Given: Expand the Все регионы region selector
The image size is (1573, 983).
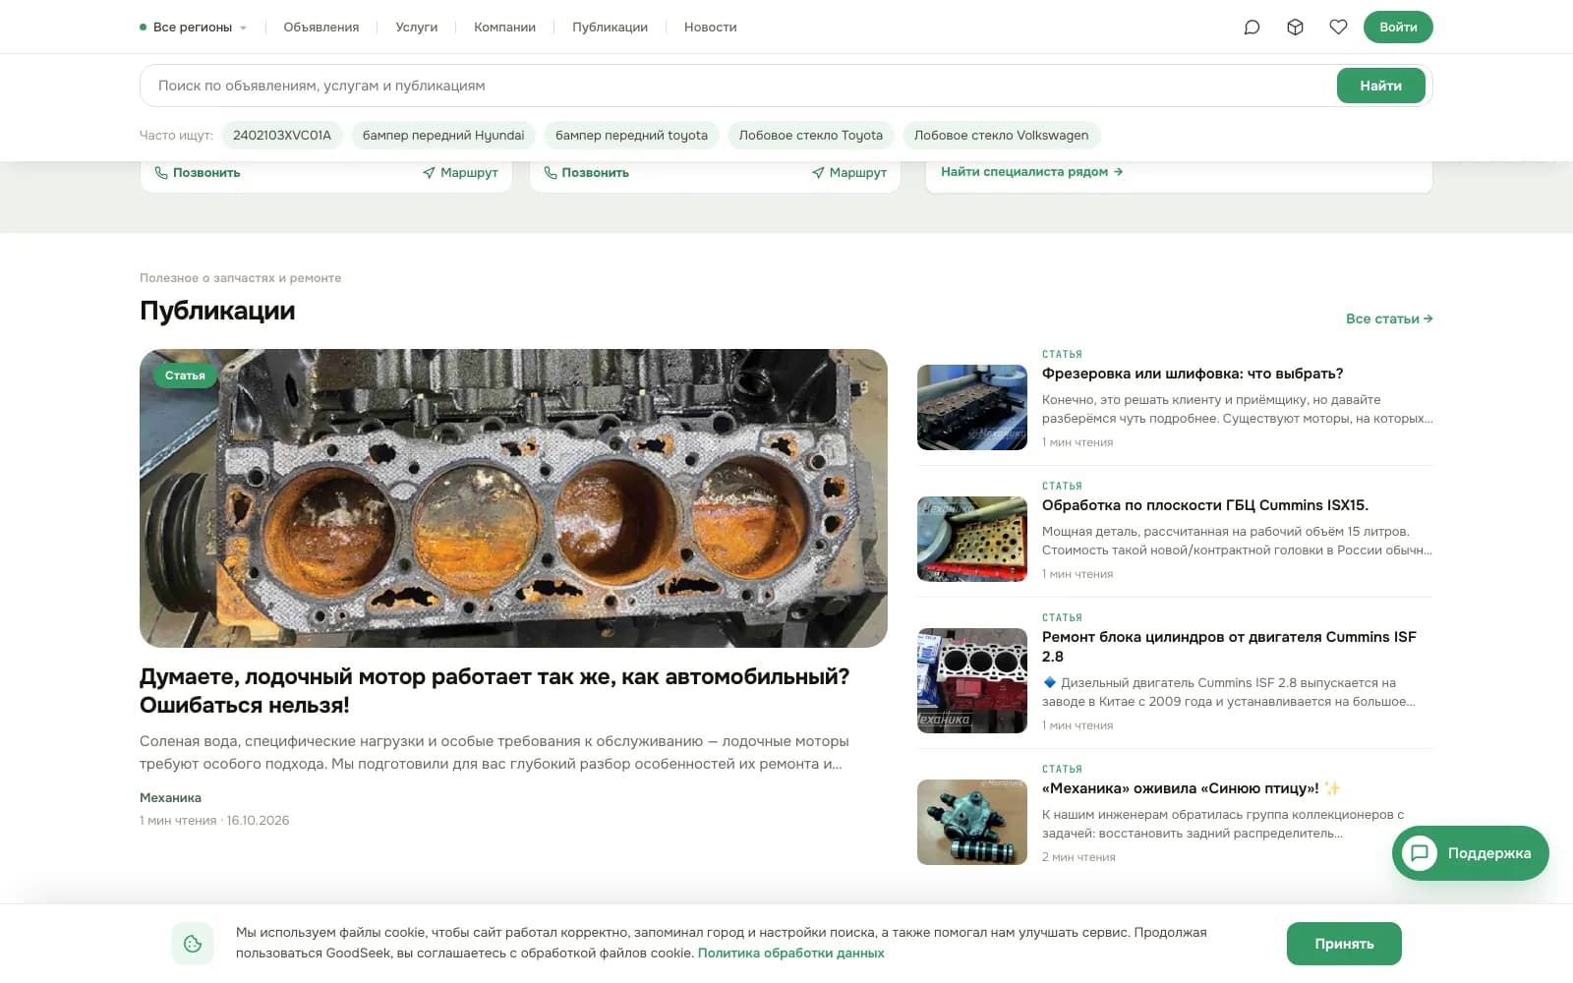Looking at the screenshot, I should (x=193, y=28).
